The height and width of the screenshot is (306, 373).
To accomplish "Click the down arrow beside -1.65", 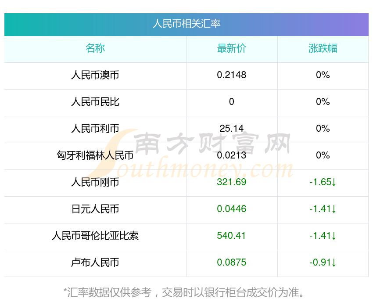I will click(x=334, y=182).
